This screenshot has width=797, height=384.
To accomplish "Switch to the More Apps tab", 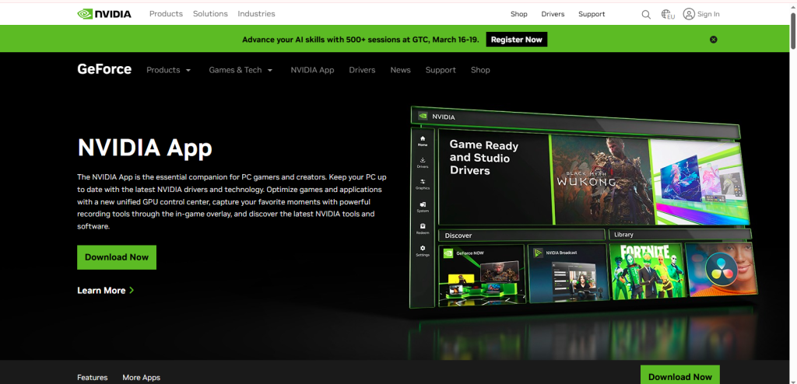I will pyautogui.click(x=141, y=378).
